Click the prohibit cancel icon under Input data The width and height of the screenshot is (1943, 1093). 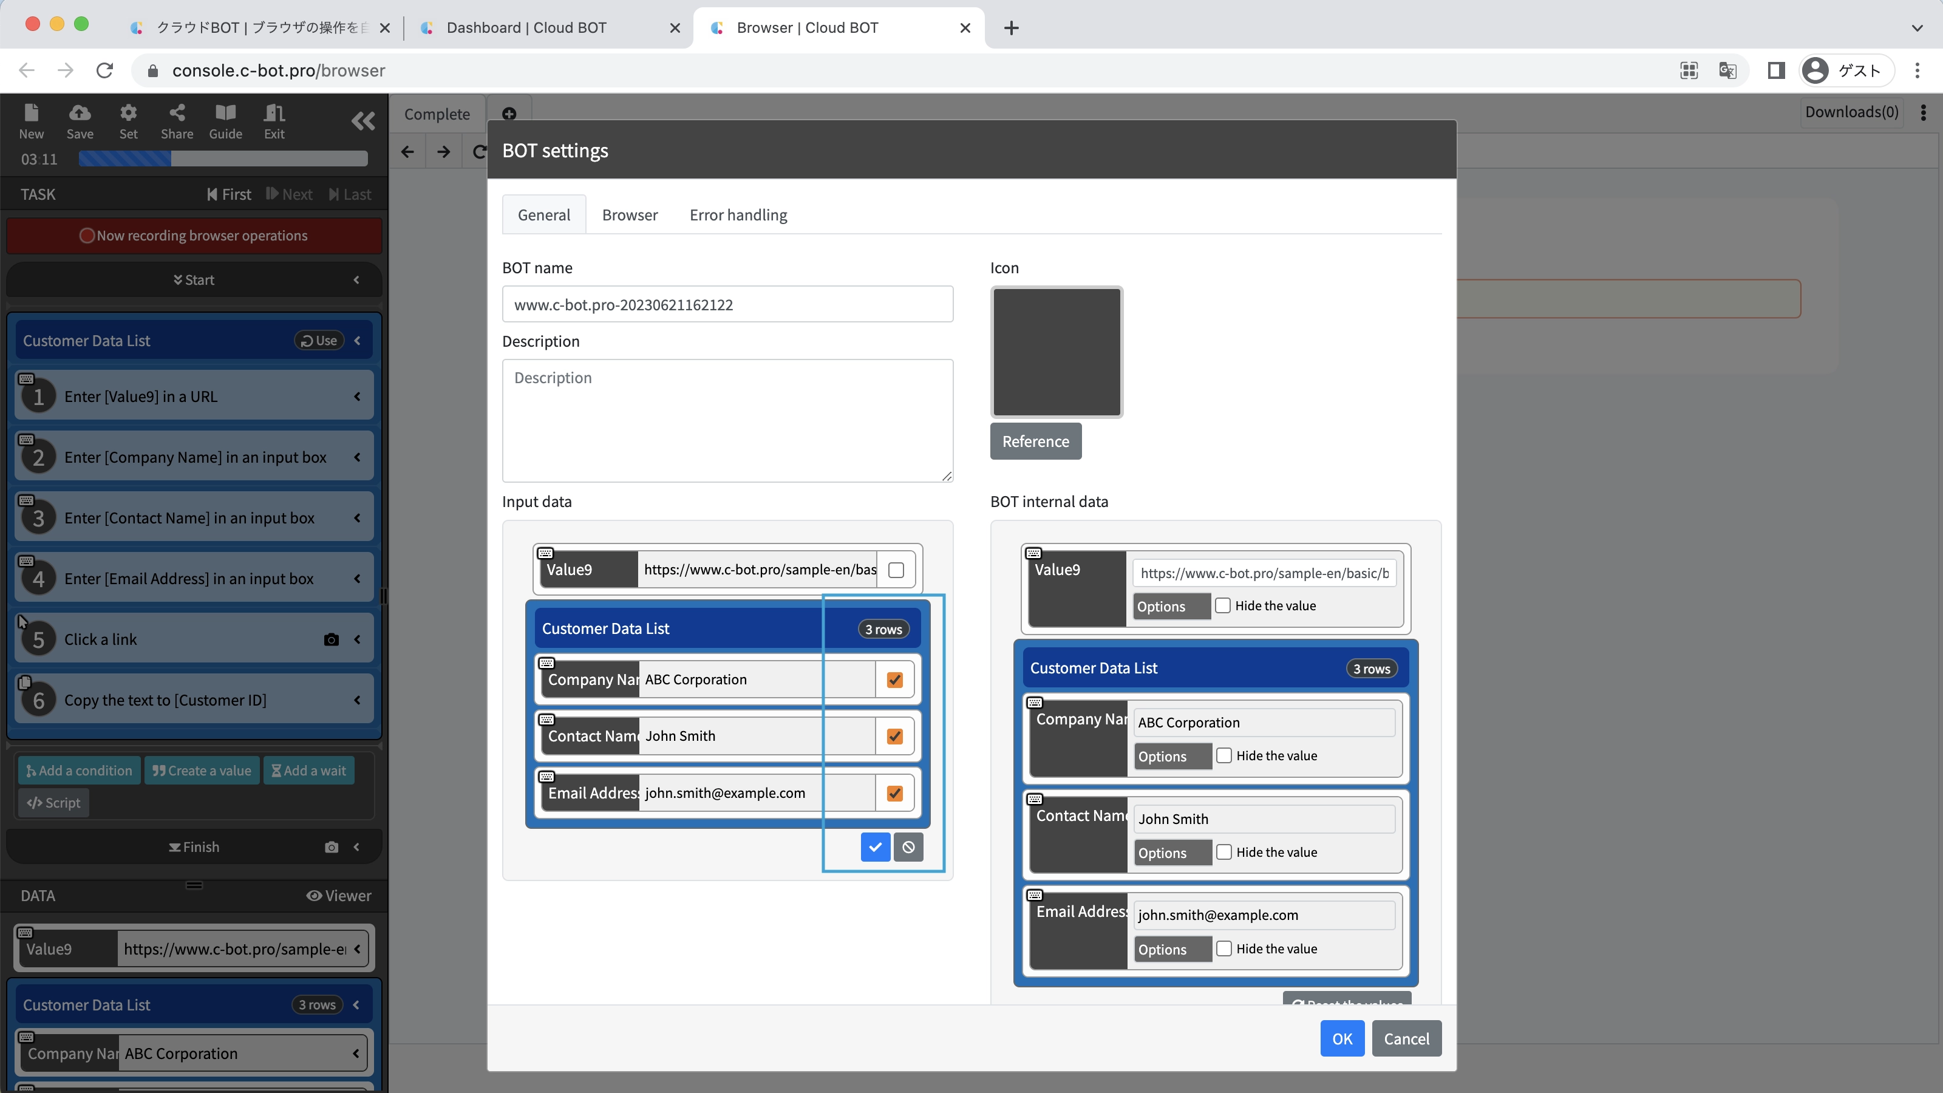pyautogui.click(x=908, y=847)
